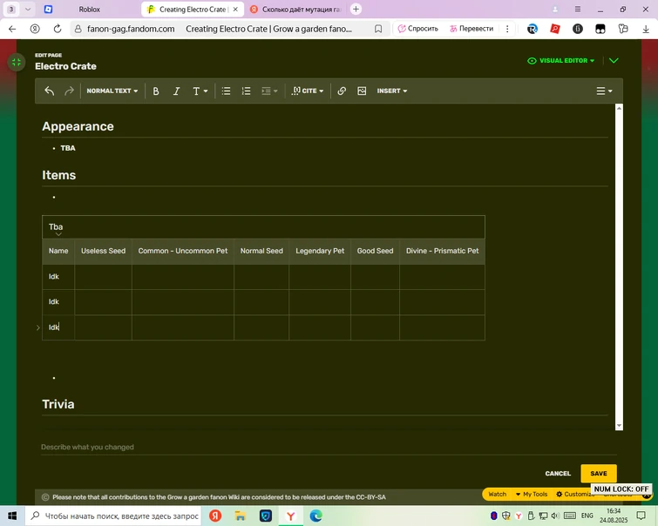Click the Items heading
Image resolution: width=658 pixels, height=526 pixels.
(58, 175)
